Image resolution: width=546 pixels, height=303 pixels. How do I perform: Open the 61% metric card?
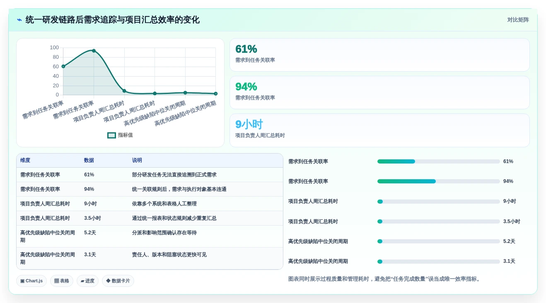pos(379,55)
